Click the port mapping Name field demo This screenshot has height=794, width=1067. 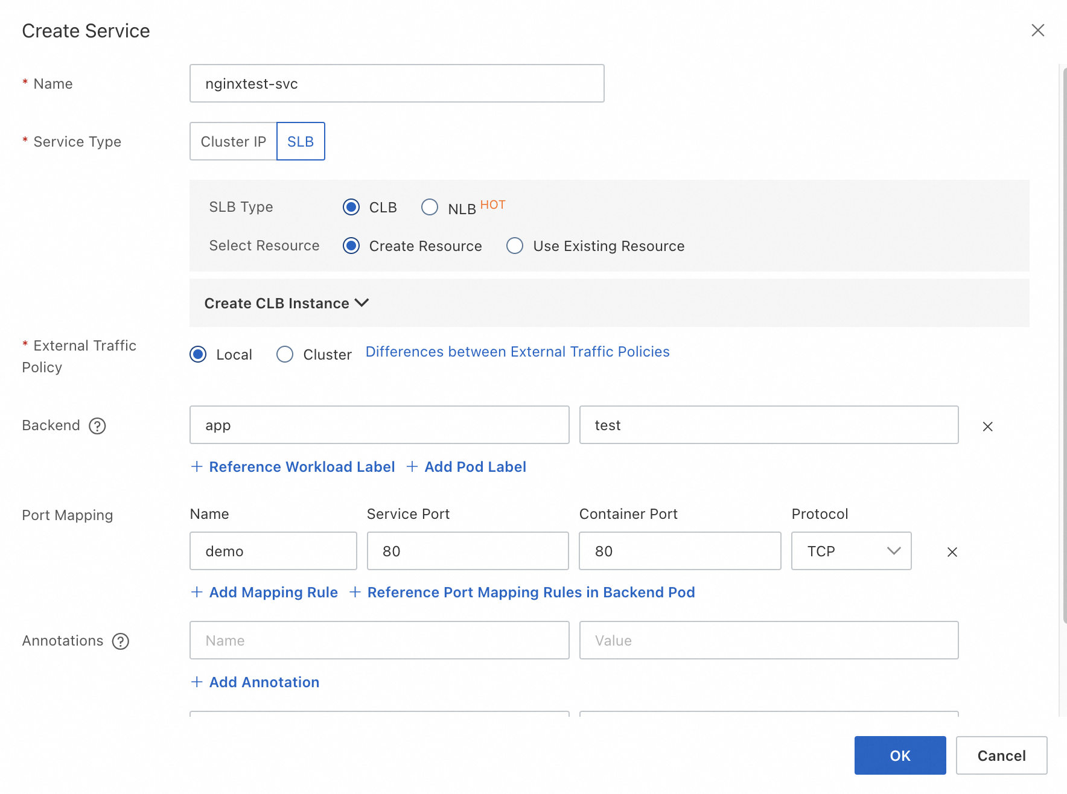pyautogui.click(x=273, y=551)
